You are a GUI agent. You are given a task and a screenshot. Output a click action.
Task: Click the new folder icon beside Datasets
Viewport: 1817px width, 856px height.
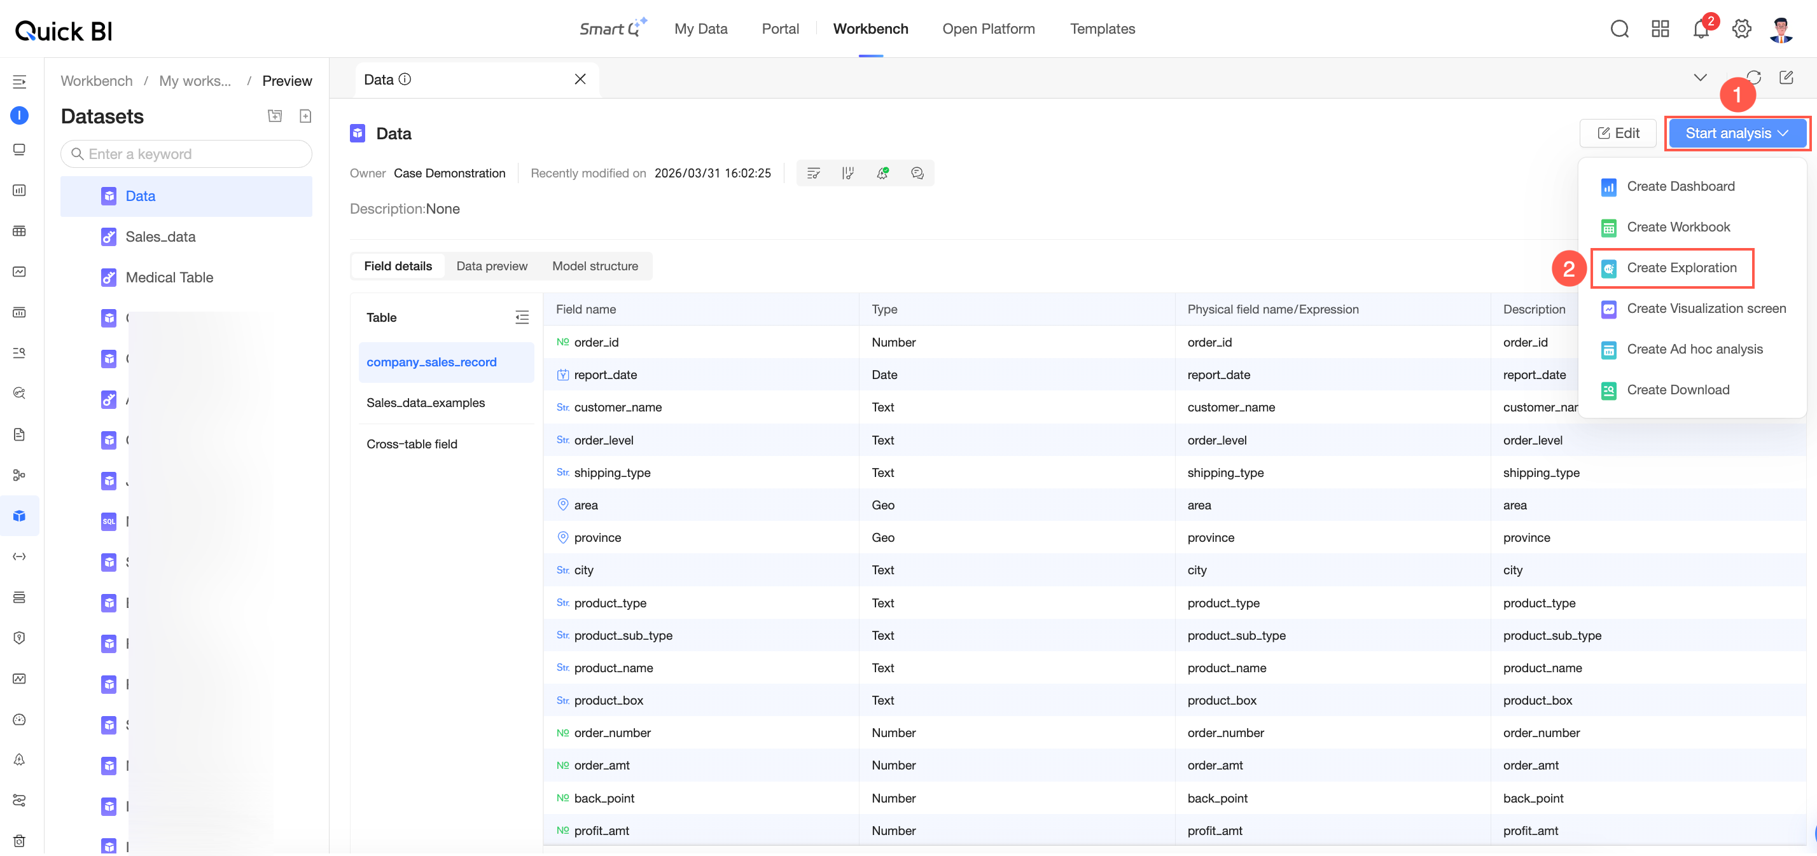275,116
